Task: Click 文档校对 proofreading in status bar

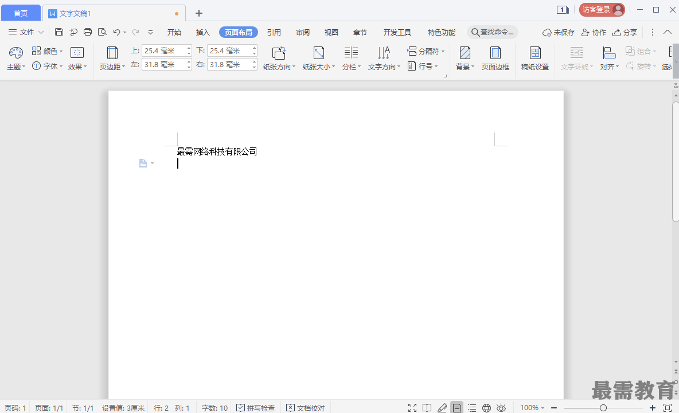Action: click(305, 408)
